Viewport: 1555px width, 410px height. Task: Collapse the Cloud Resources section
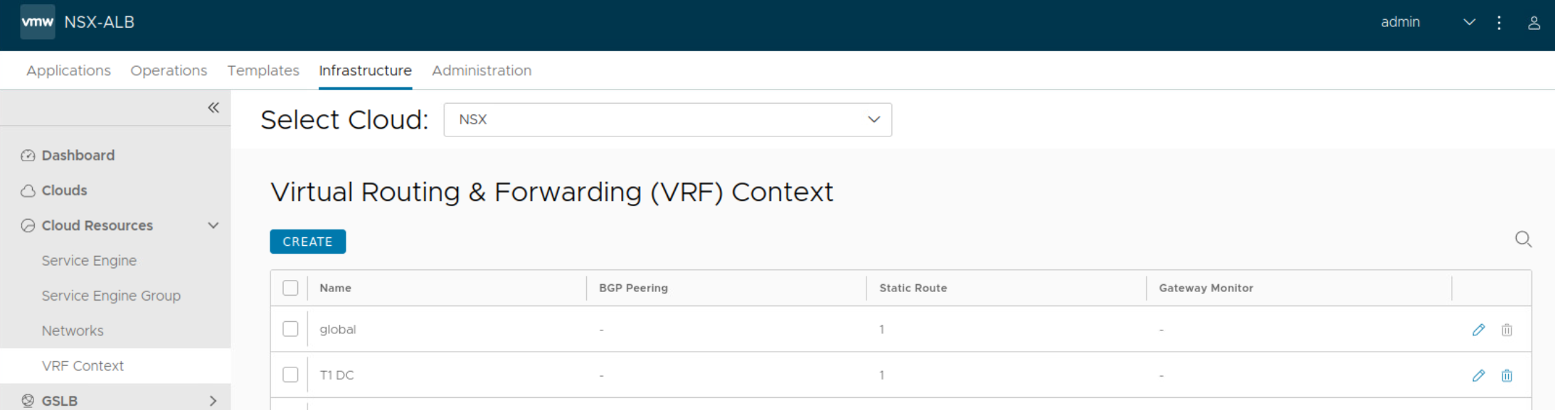213,226
